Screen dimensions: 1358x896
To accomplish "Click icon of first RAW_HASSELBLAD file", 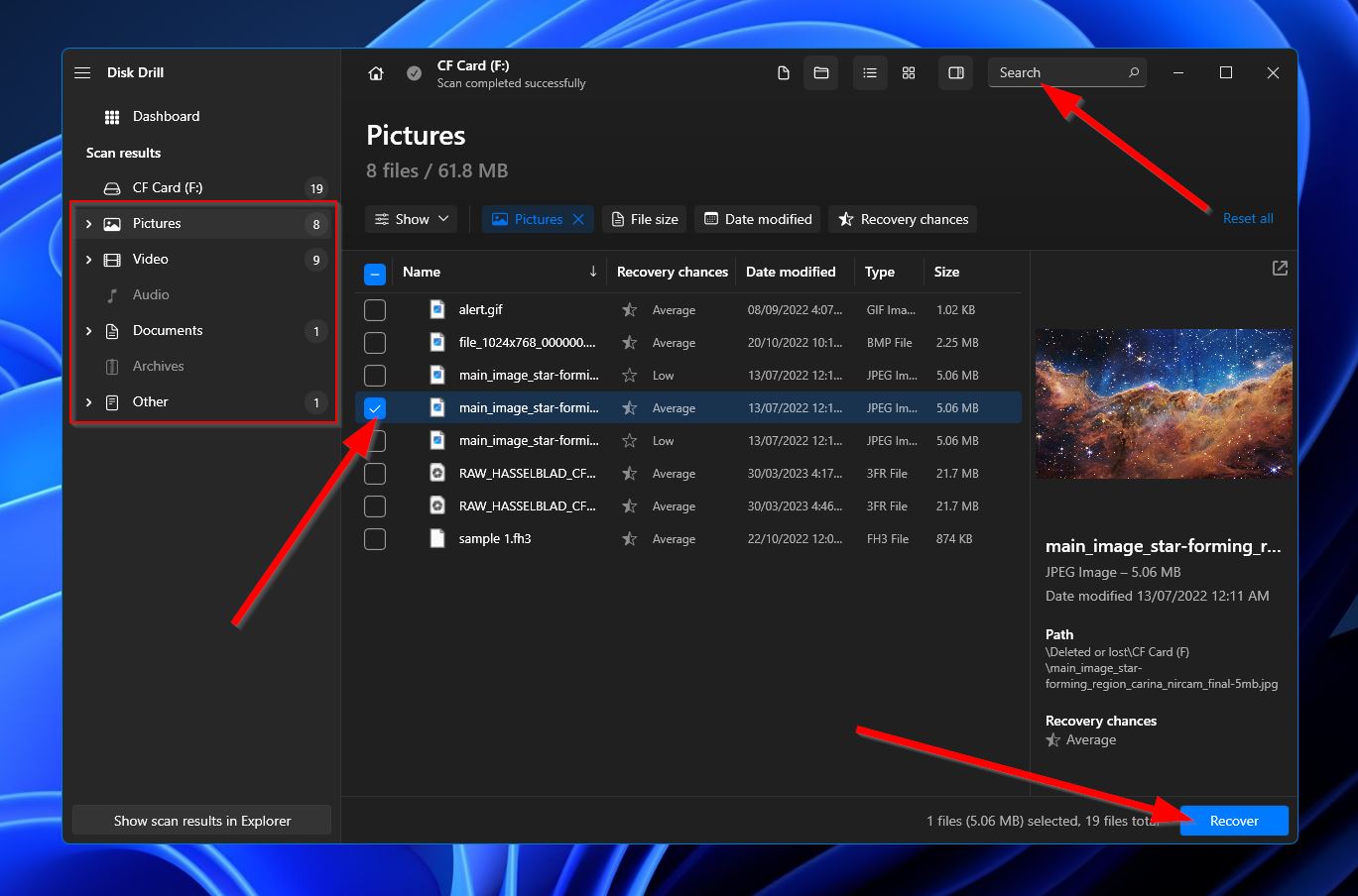I will (x=436, y=473).
